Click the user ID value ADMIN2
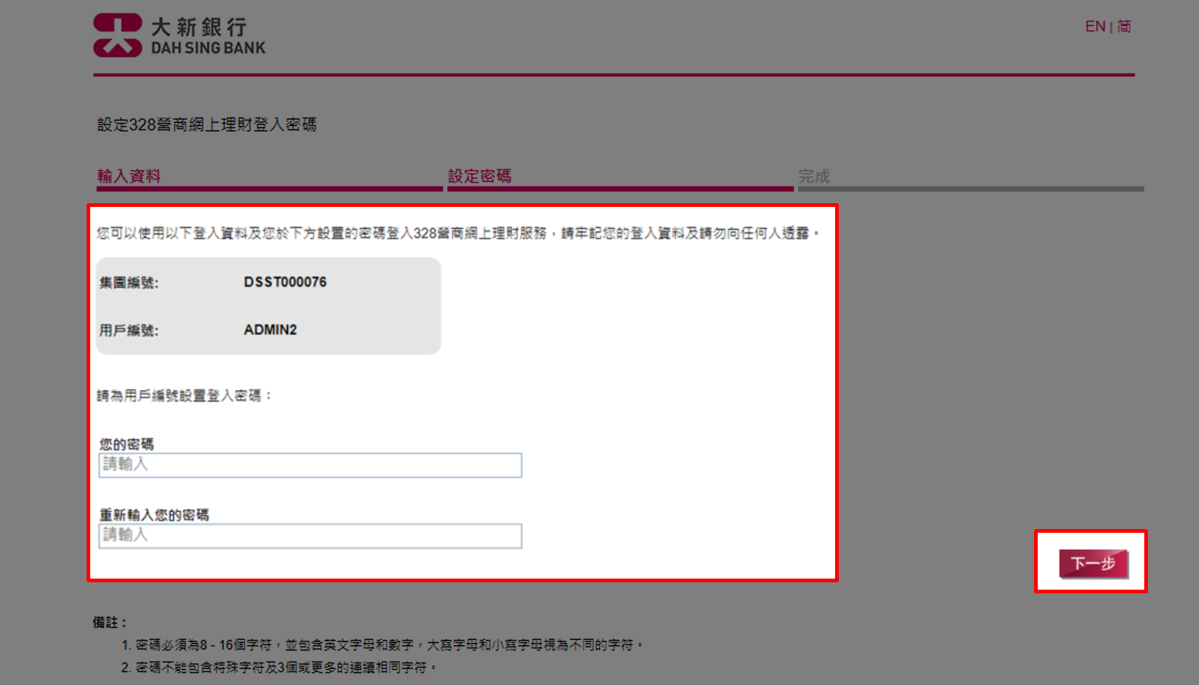 click(x=270, y=330)
